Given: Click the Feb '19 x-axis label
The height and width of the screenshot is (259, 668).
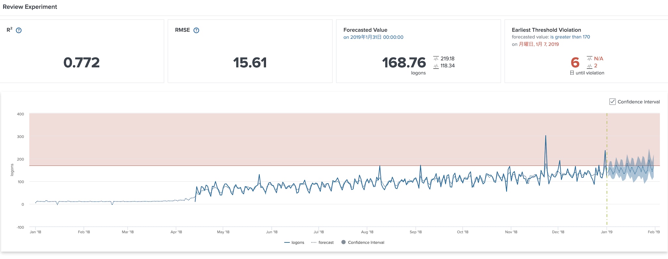Looking at the screenshot, I should coord(654,232).
